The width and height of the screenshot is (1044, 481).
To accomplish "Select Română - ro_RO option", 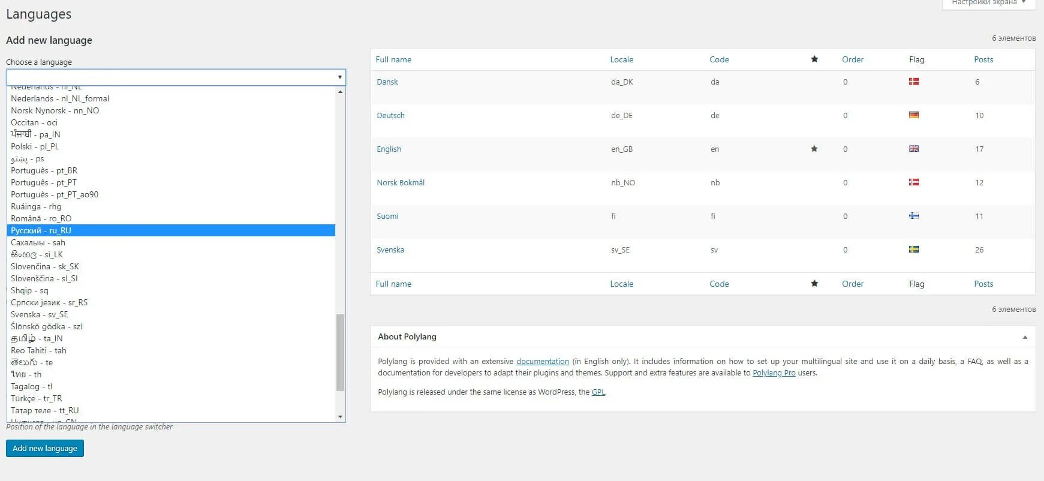I will [x=171, y=218].
